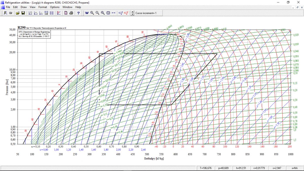Open the Options menu

coord(54,7)
